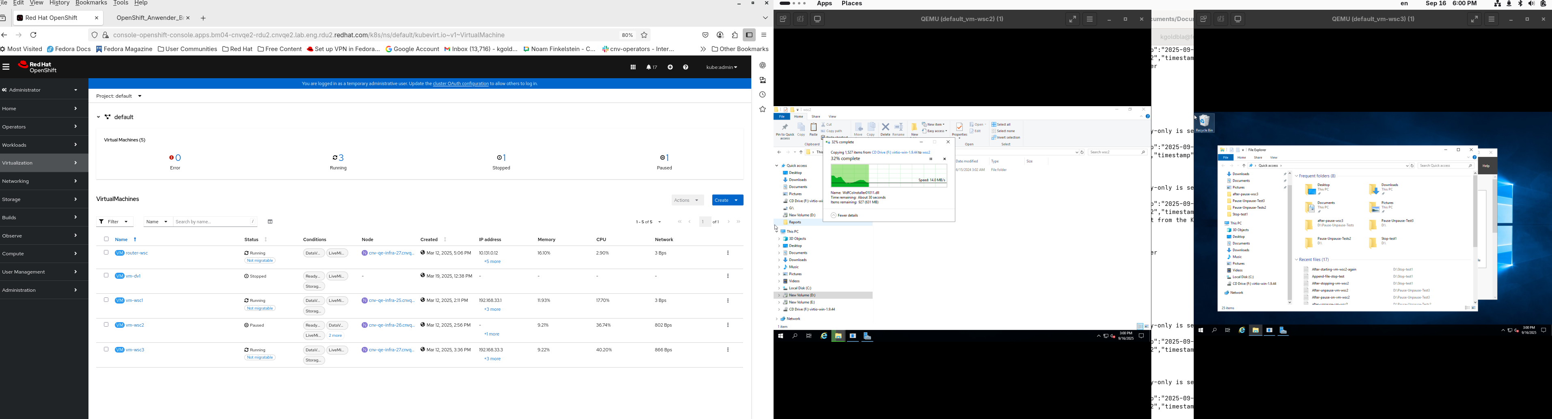Image resolution: width=1552 pixels, height=419 pixels.
Task: Pause the file copy operation
Action: click(x=931, y=159)
